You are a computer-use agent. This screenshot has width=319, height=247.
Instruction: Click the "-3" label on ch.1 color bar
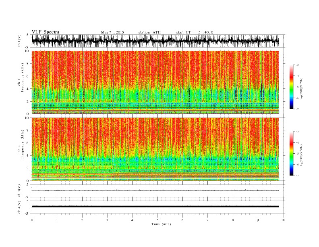point(297,65)
